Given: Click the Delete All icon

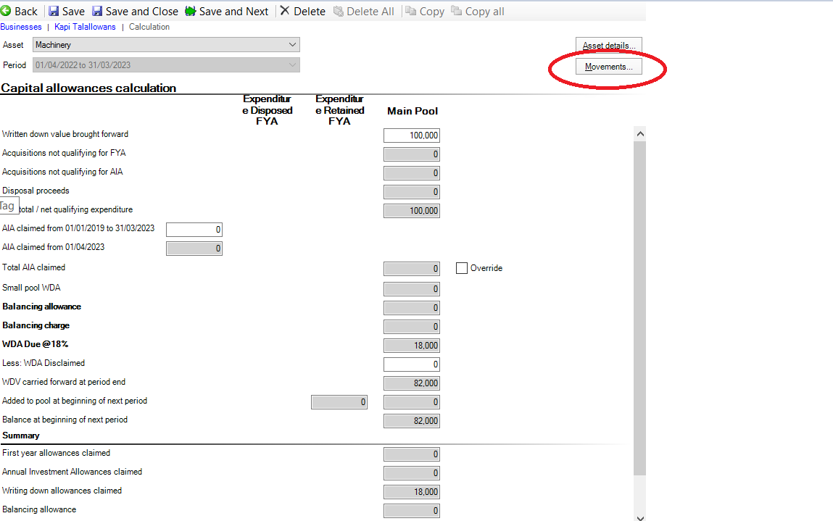Looking at the screenshot, I should pyautogui.click(x=339, y=11).
